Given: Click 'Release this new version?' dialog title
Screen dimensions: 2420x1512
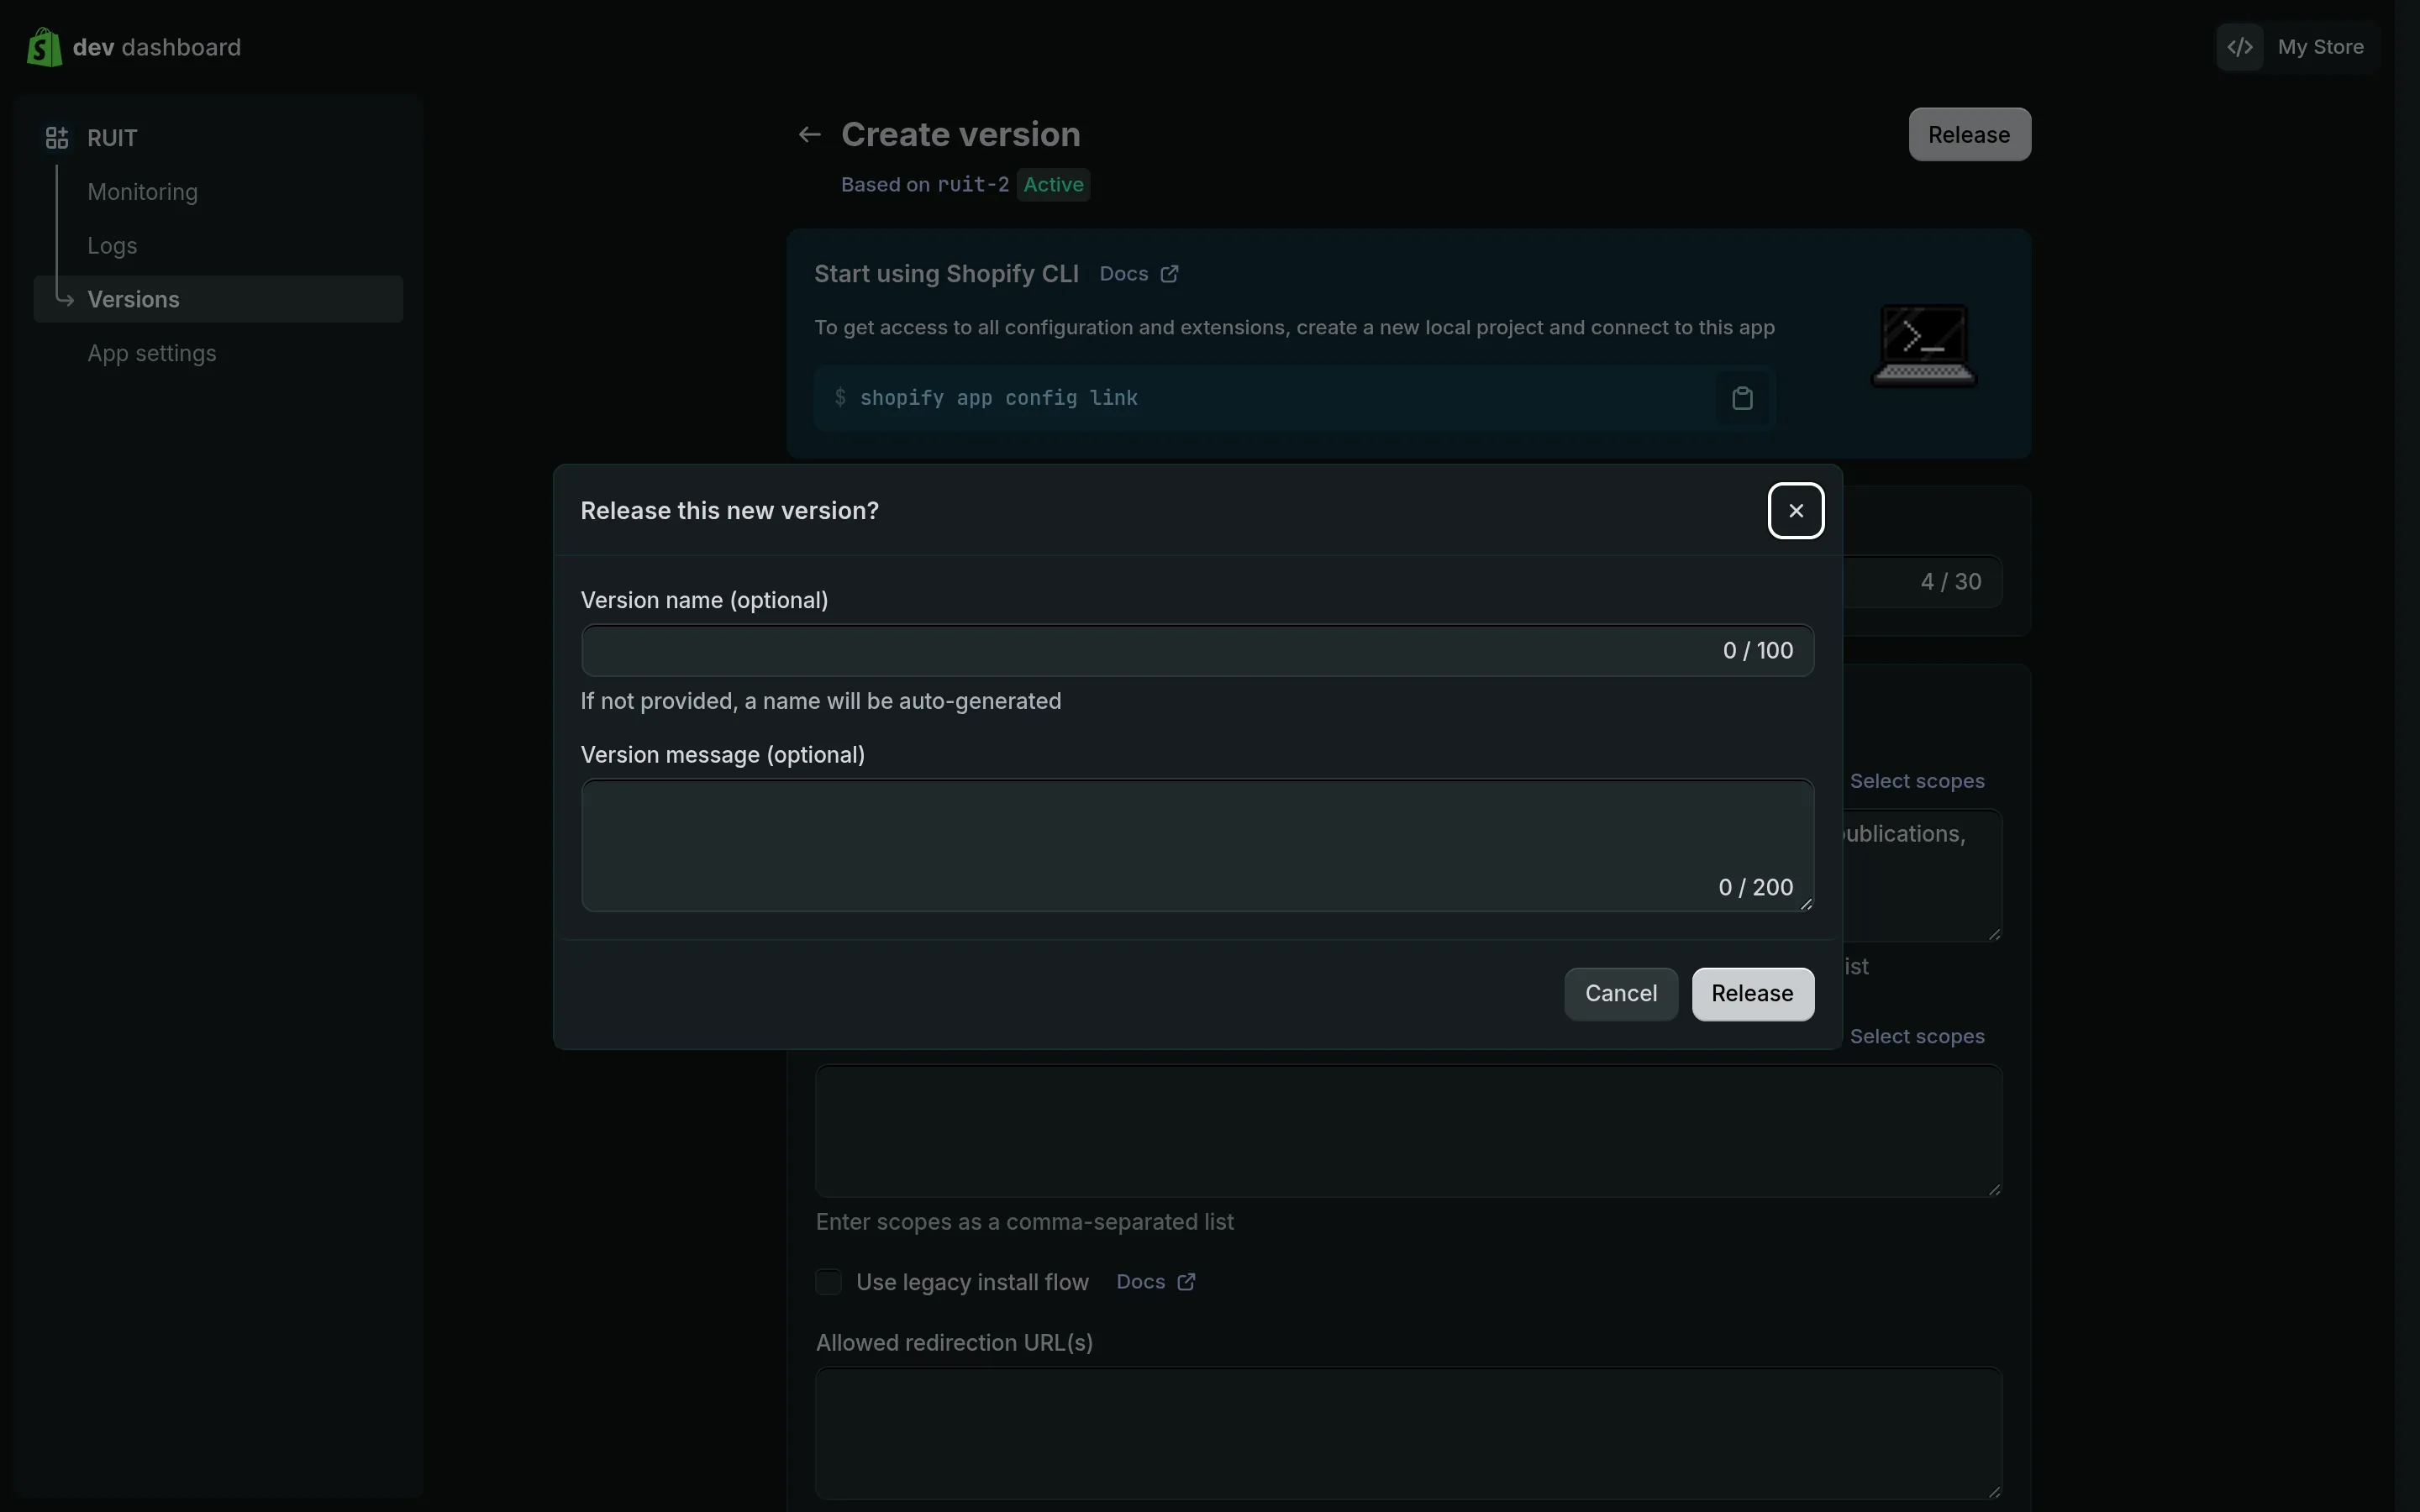Looking at the screenshot, I should click(729, 511).
